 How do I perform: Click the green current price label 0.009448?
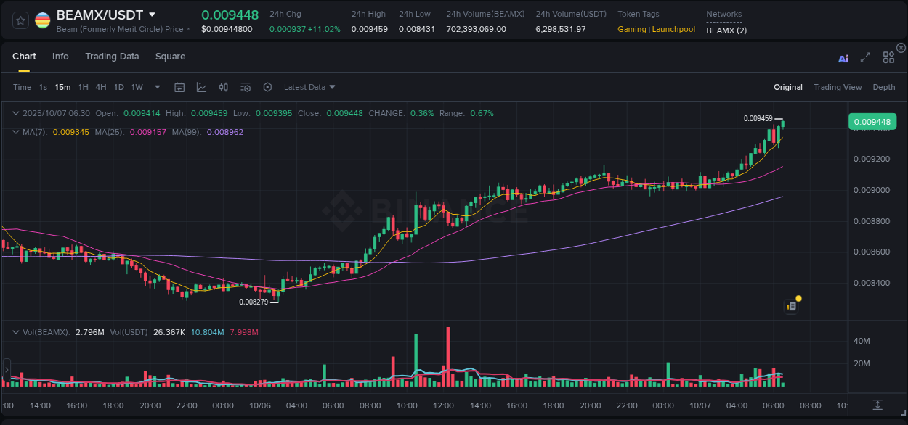(872, 121)
